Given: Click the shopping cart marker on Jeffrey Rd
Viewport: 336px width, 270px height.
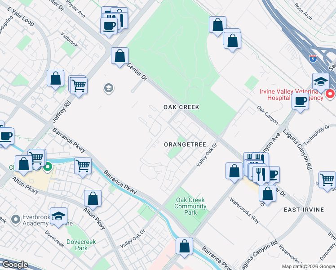Looking at the screenshot, I should pyautogui.click(x=79, y=86).
